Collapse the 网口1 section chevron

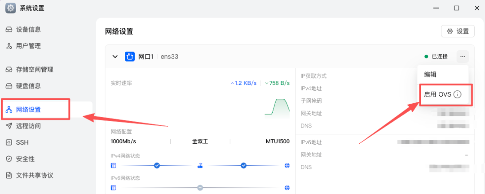[x=115, y=57]
